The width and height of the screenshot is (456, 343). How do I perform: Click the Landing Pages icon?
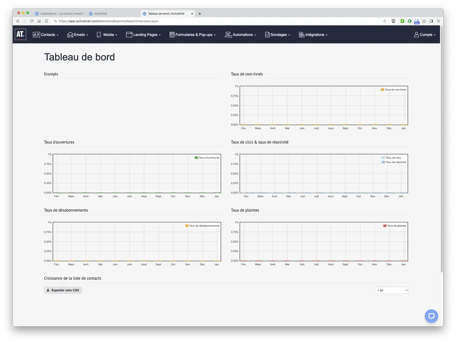click(x=129, y=34)
